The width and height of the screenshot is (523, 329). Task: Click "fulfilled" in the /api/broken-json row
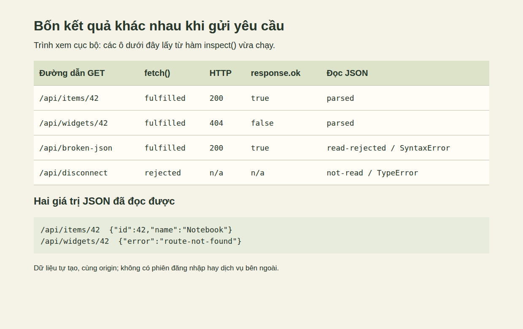click(172, 148)
